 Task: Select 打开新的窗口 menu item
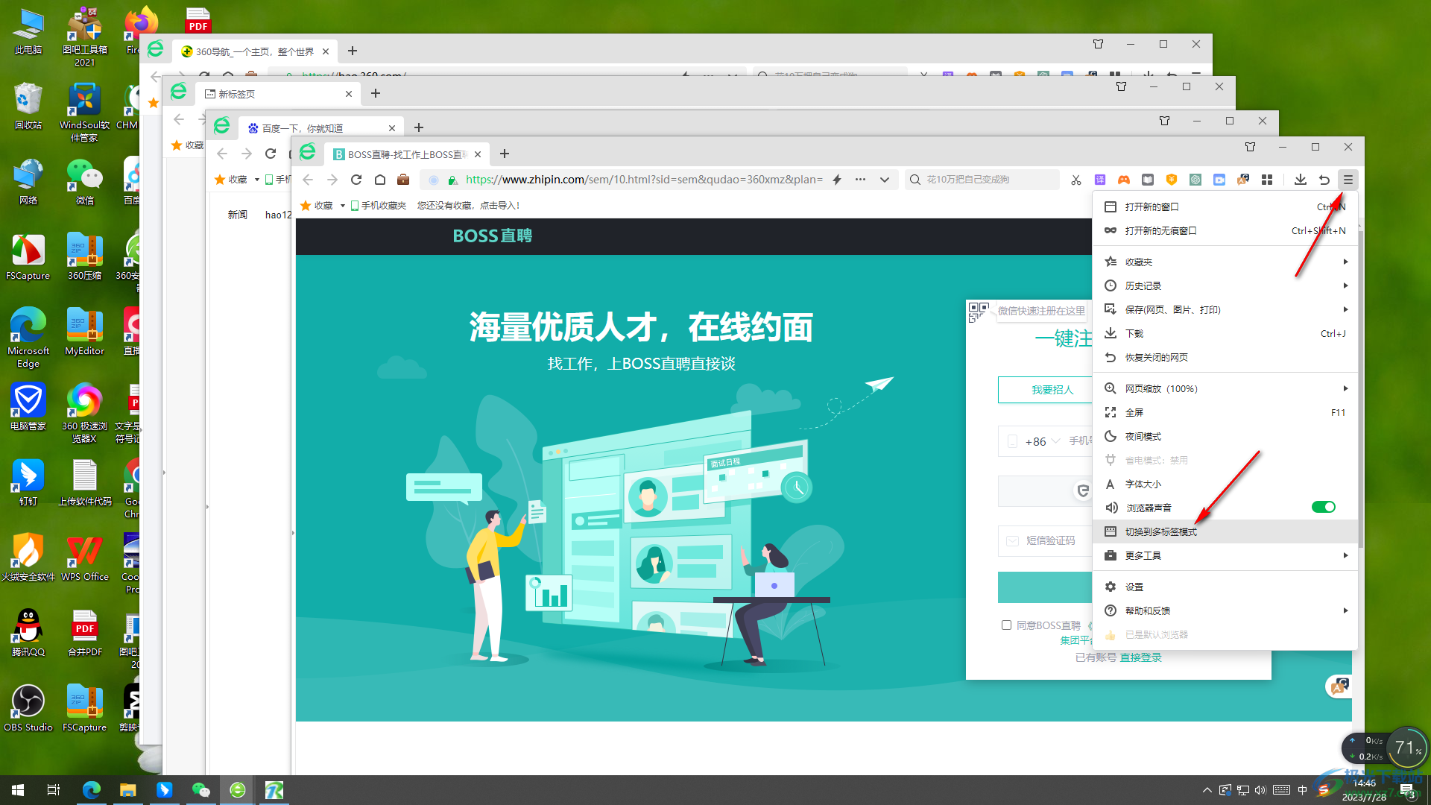pos(1225,206)
